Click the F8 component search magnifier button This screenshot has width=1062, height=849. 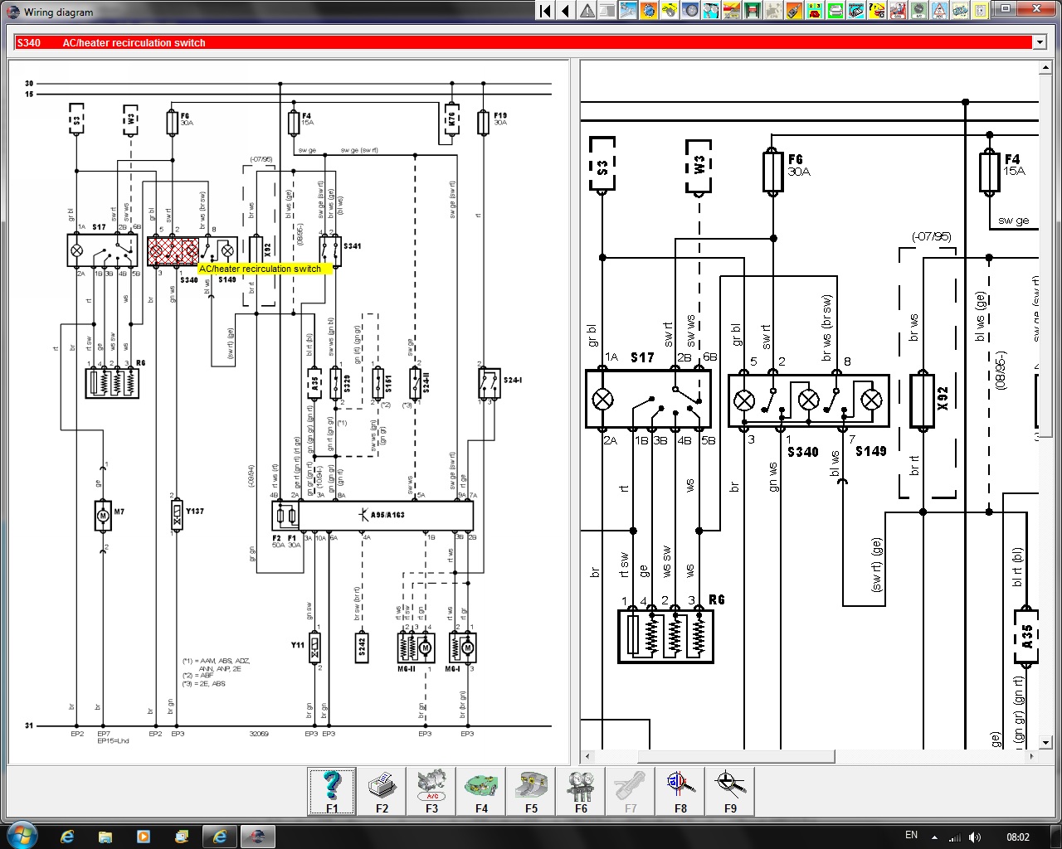(x=680, y=791)
